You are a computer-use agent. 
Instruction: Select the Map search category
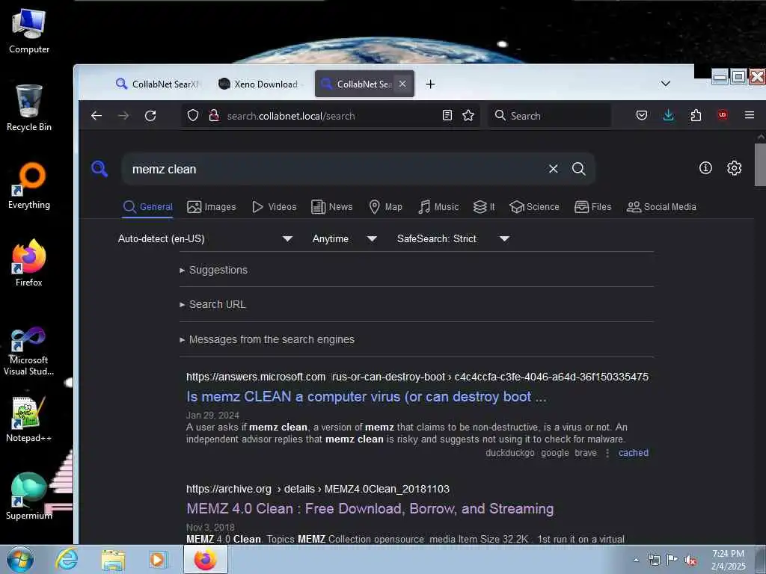(x=386, y=207)
